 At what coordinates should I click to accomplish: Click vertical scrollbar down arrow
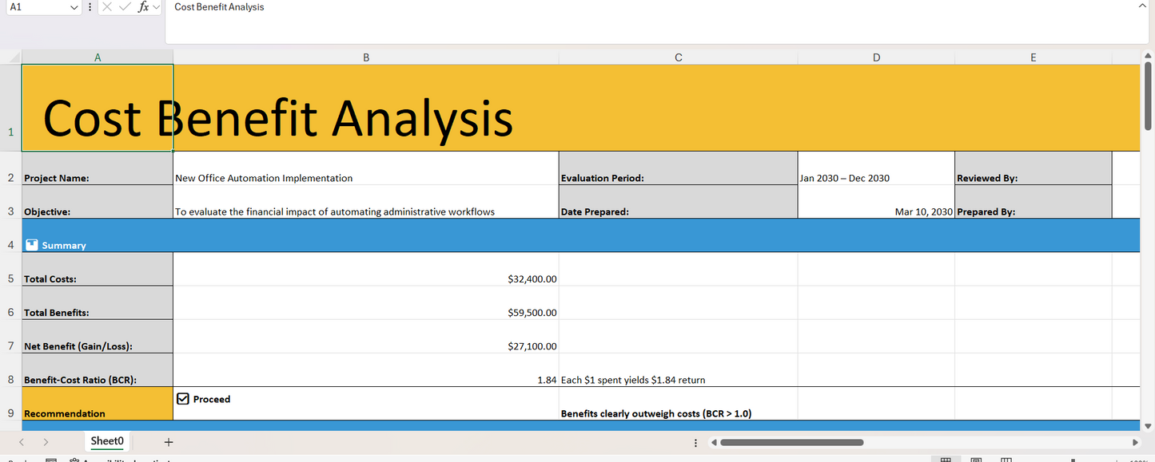tap(1149, 426)
